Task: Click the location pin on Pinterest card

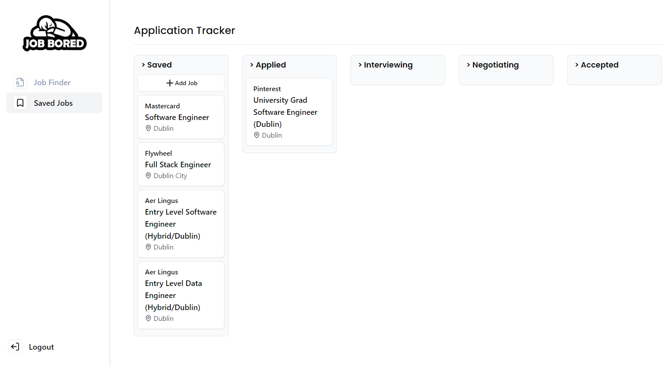Action: click(257, 135)
